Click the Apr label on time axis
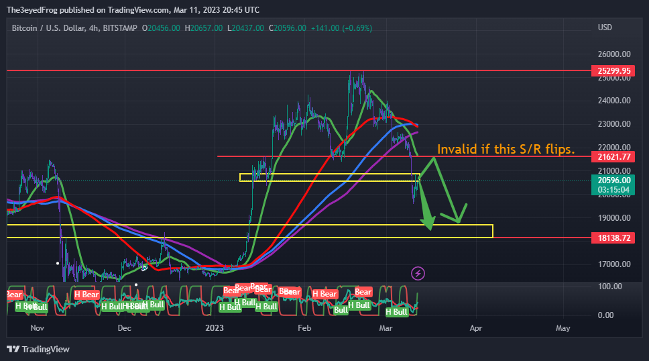The height and width of the screenshot is (361, 649). 476,328
